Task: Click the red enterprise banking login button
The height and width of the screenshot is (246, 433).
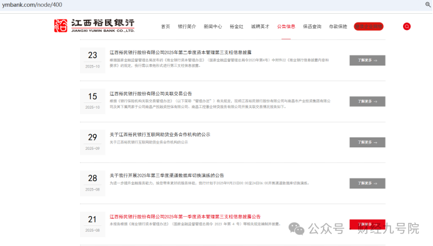Action: [369, 26]
